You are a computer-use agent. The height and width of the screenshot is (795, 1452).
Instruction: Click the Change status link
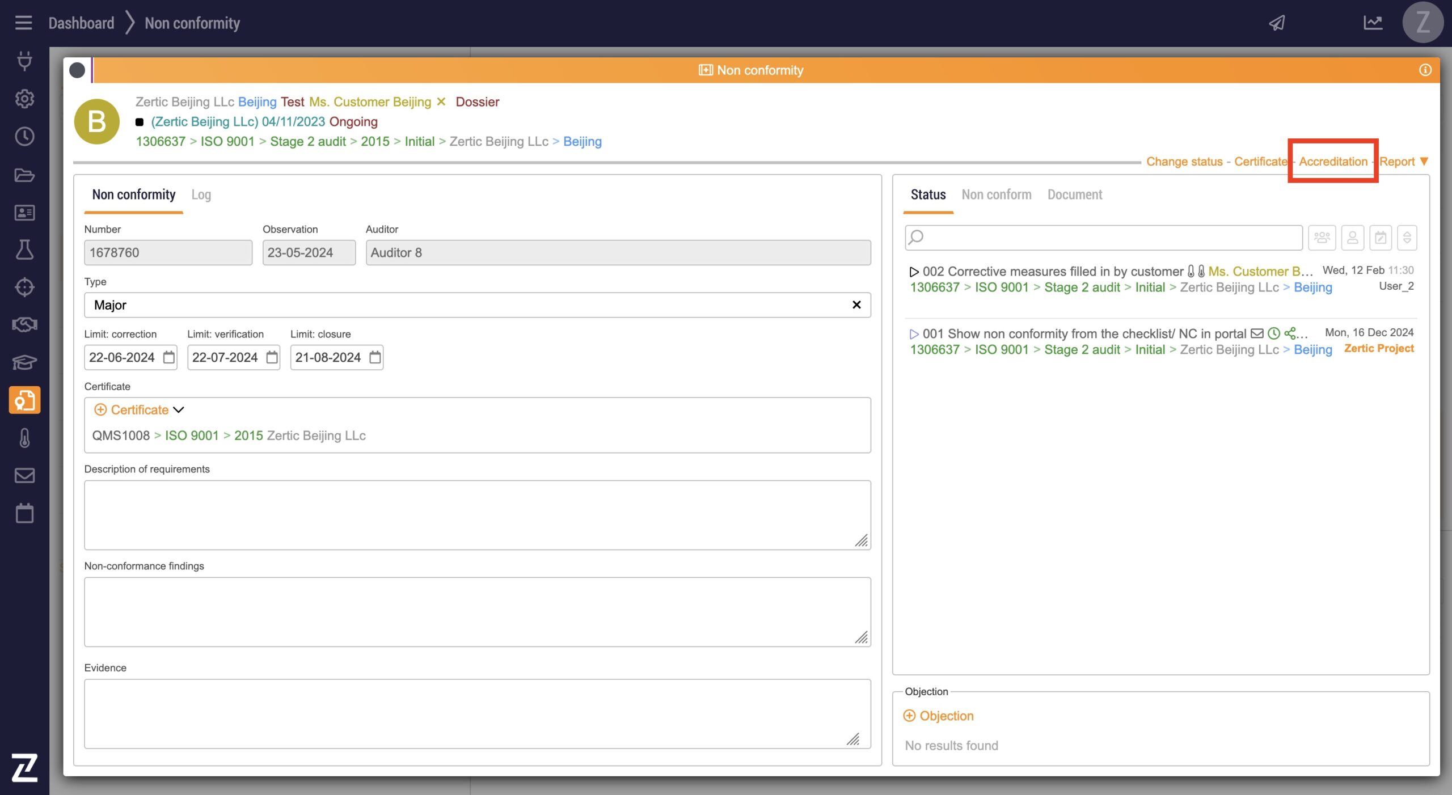(1184, 162)
